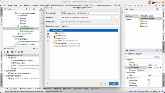Check the text String attribute checkbox
165x93 pixels.
[54, 38]
